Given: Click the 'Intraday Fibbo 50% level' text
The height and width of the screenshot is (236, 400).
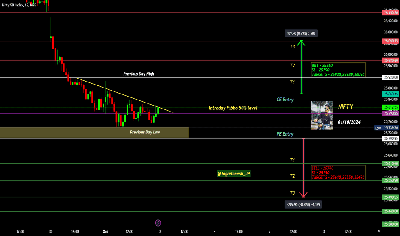Looking at the screenshot, I should pyautogui.click(x=233, y=108).
